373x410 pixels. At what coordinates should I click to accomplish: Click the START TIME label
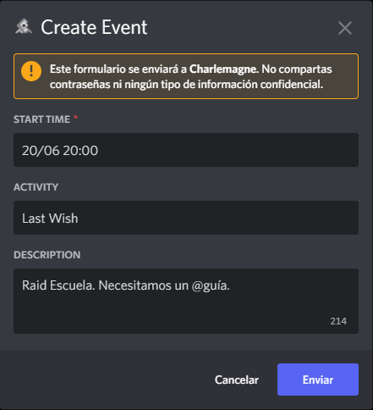41,119
